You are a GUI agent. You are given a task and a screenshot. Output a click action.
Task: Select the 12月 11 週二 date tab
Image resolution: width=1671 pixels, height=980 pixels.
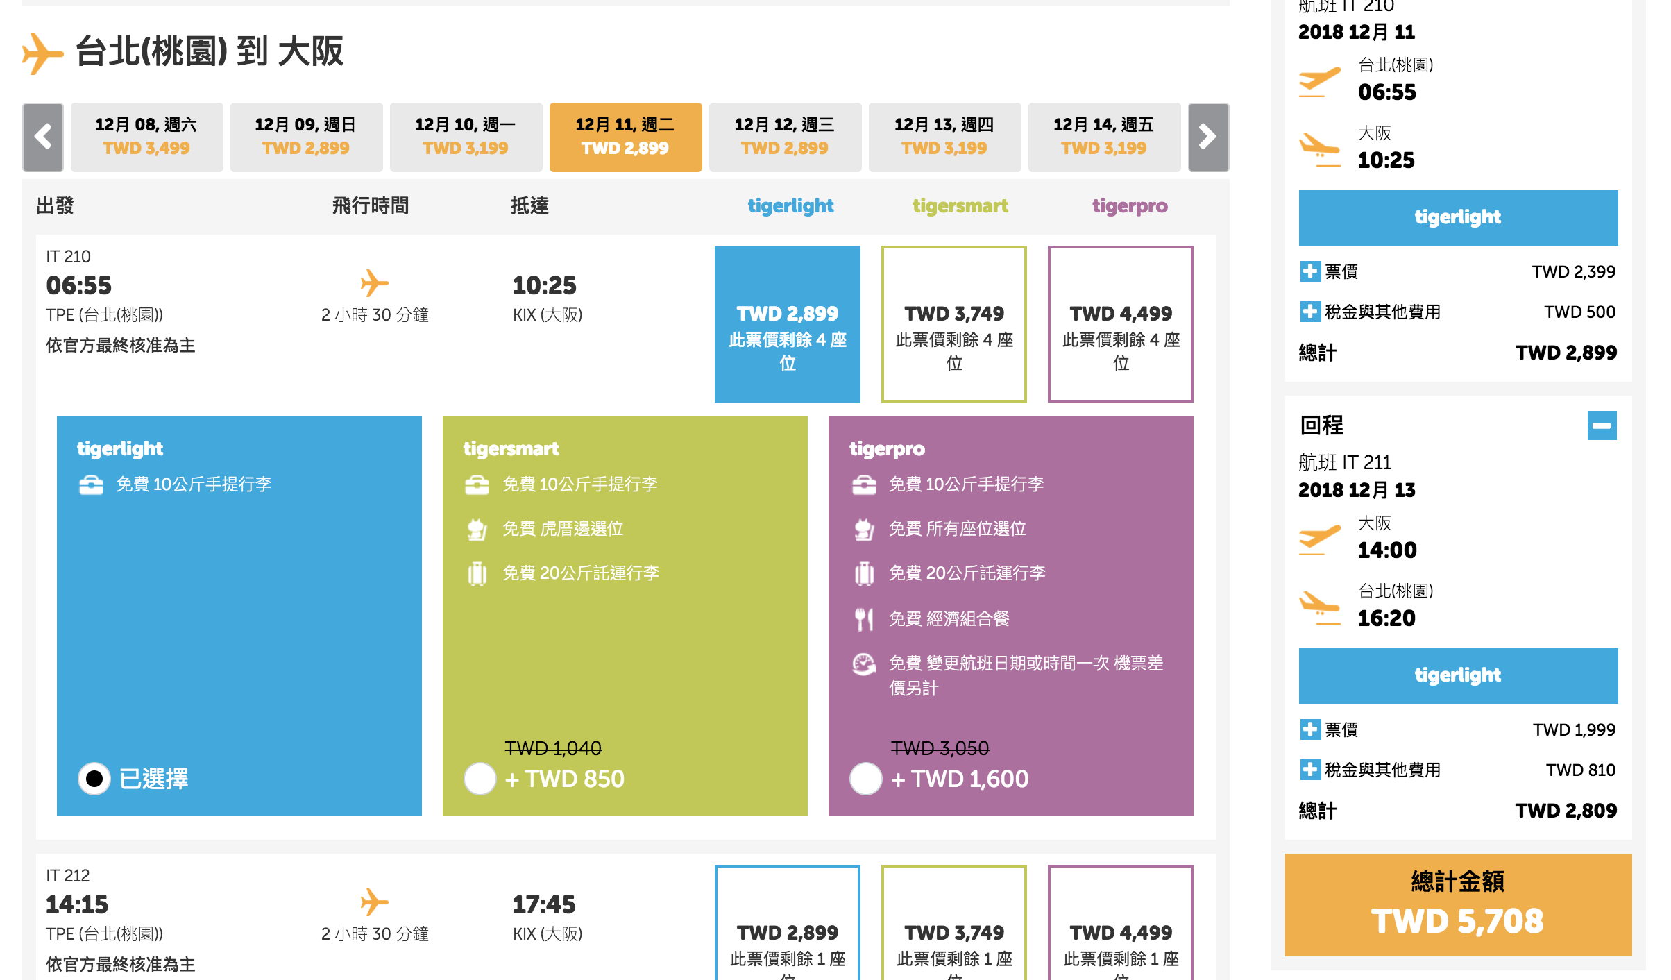pos(625,137)
